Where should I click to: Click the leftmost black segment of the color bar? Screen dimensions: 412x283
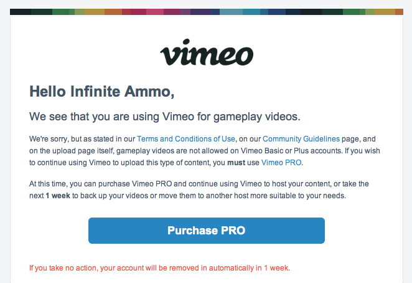point(21,12)
